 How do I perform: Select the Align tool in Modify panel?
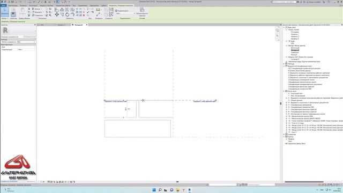[57, 10]
